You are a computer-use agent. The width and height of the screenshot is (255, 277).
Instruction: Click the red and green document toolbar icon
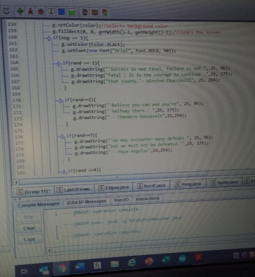(105, 13)
